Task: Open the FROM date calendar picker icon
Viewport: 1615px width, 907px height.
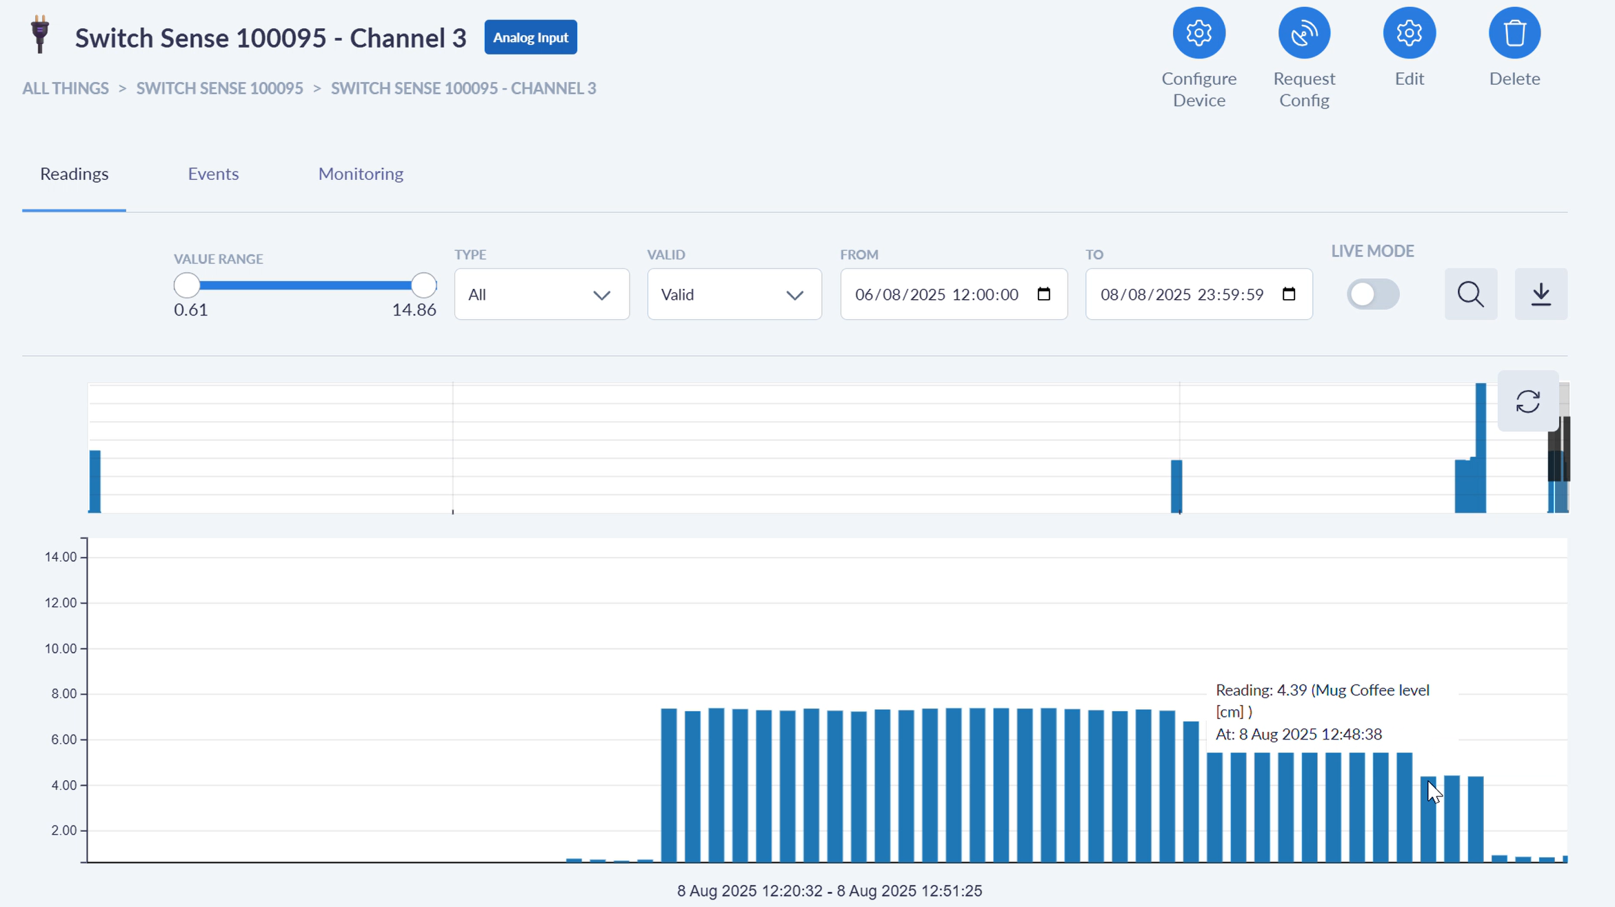Action: click(1043, 294)
